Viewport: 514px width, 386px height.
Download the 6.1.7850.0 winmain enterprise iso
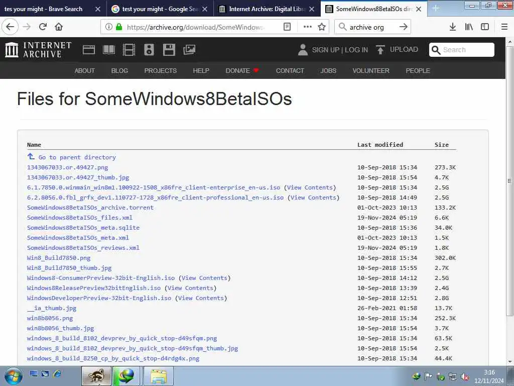[x=154, y=187]
